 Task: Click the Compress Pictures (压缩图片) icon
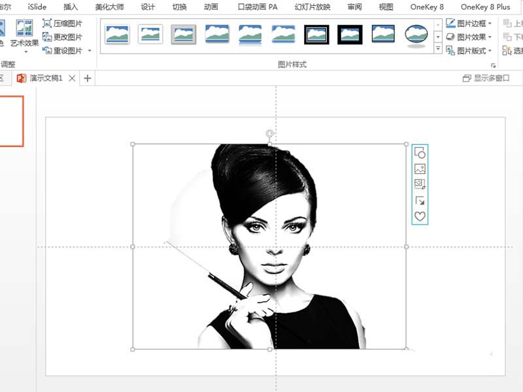47,24
